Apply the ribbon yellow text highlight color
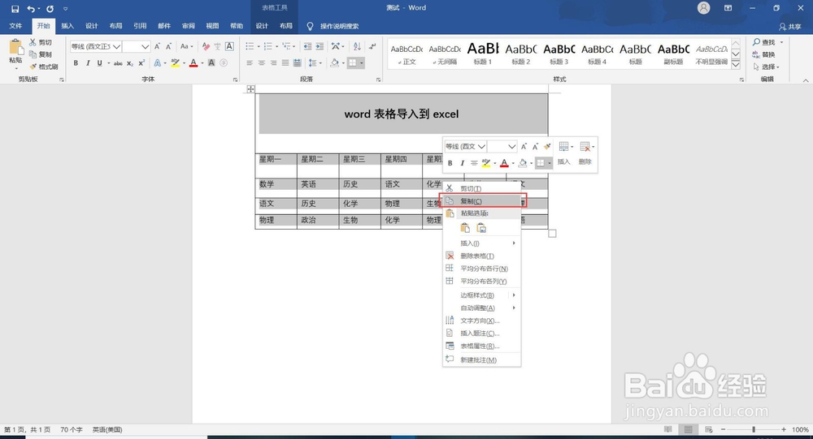 [x=176, y=63]
